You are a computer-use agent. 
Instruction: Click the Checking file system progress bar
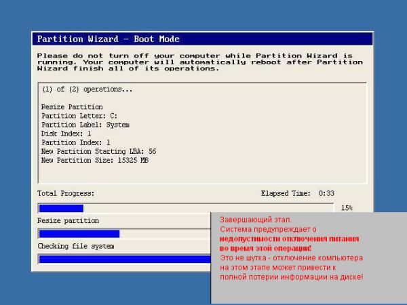coord(124,259)
